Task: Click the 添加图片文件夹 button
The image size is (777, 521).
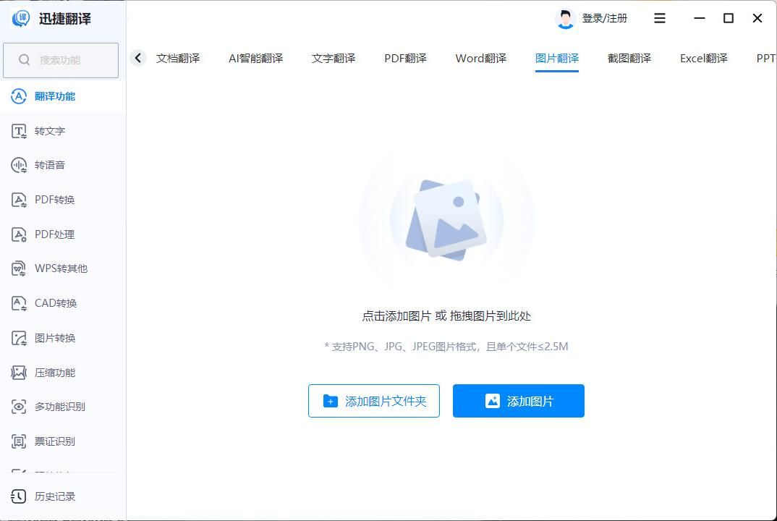Action: [373, 401]
